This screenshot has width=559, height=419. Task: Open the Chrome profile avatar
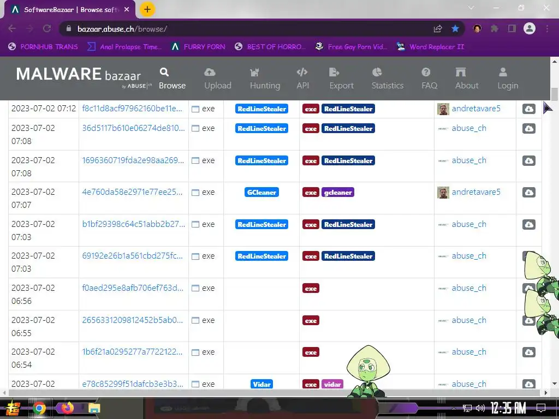pyautogui.click(x=530, y=28)
